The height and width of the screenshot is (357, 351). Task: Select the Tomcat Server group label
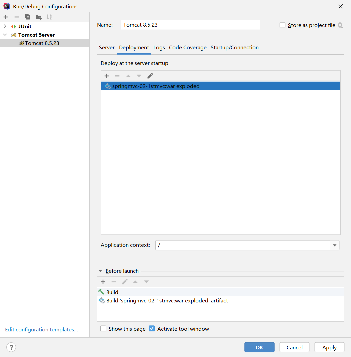(36, 35)
